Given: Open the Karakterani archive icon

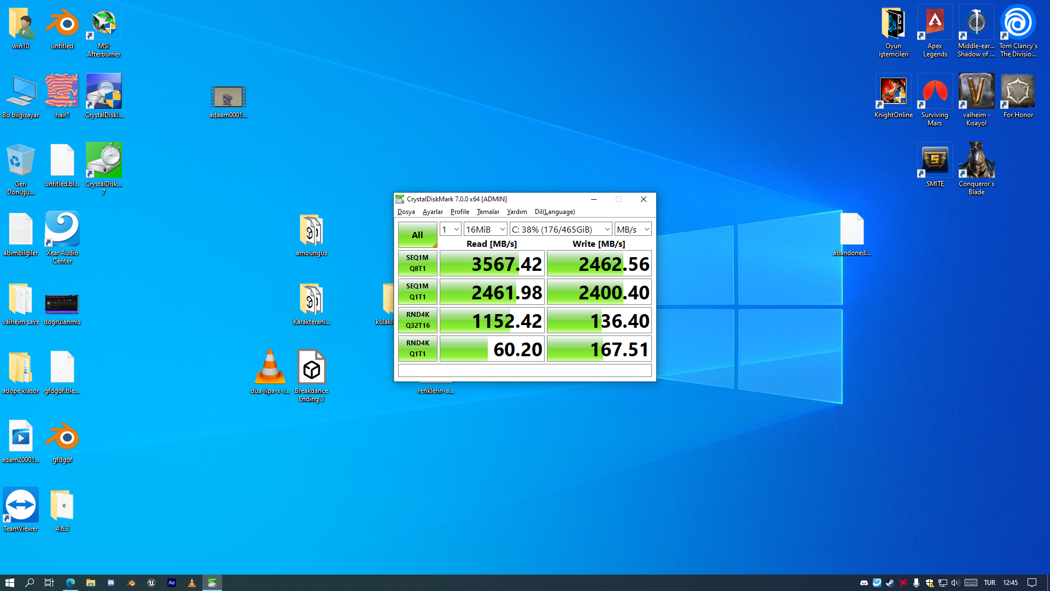Looking at the screenshot, I should click(x=312, y=304).
